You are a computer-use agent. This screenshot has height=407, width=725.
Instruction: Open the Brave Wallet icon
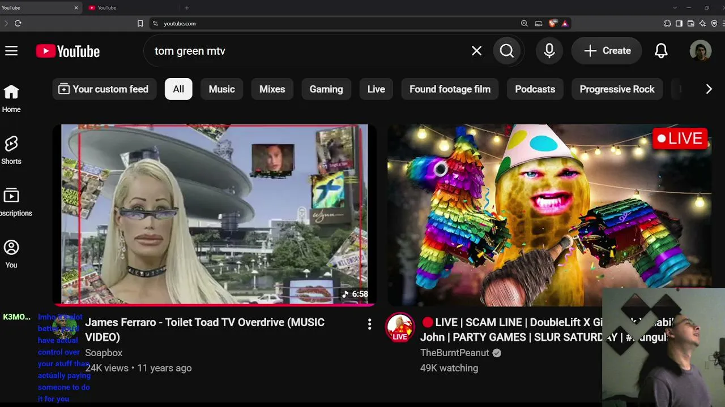691,23
